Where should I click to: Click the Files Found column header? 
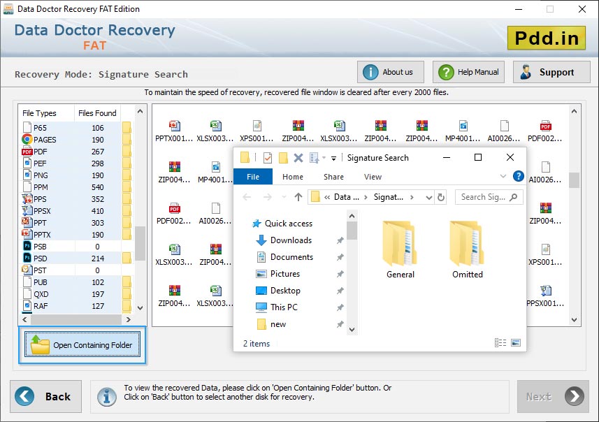pyautogui.click(x=97, y=113)
